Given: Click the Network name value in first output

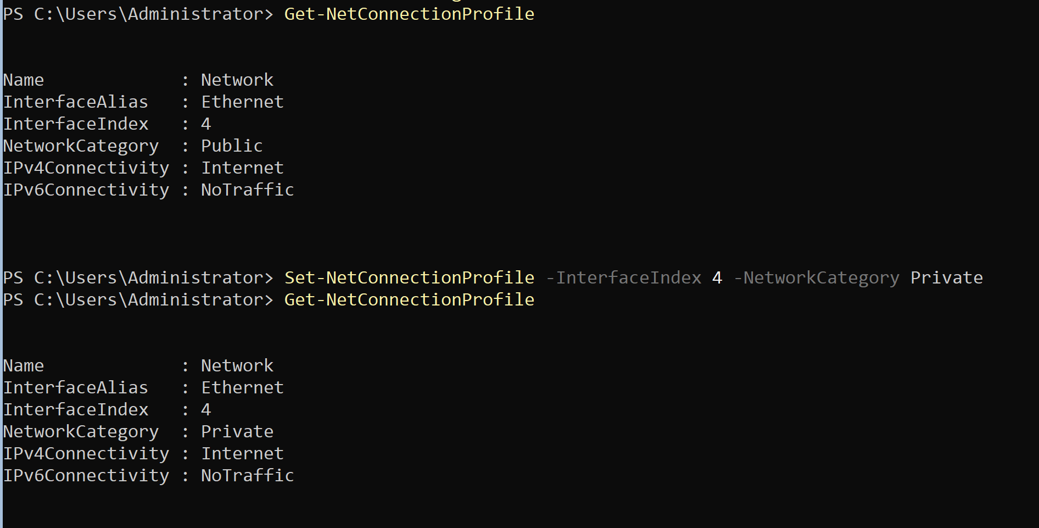Looking at the screenshot, I should click(237, 80).
